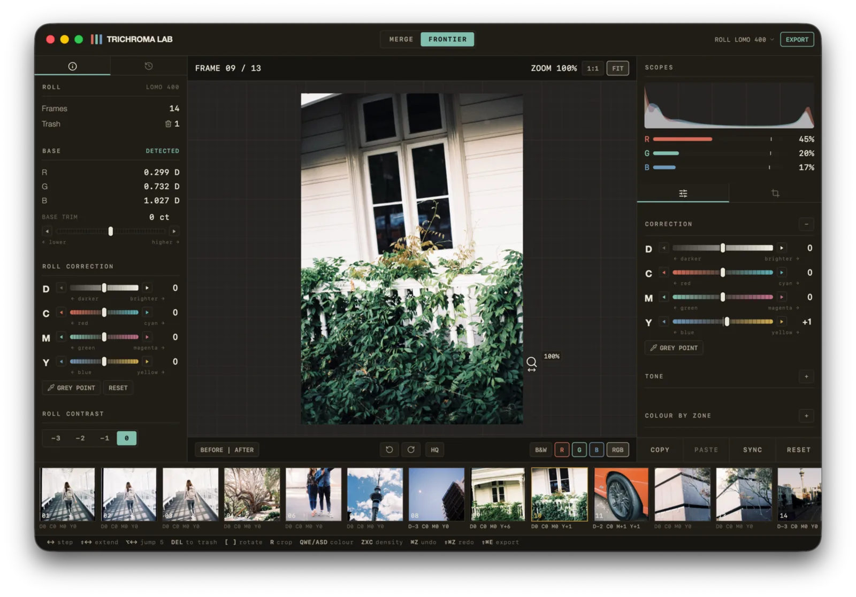Select the orange car thumbnail frame 11
Screen dimensions: 856x597
pyautogui.click(x=621, y=494)
